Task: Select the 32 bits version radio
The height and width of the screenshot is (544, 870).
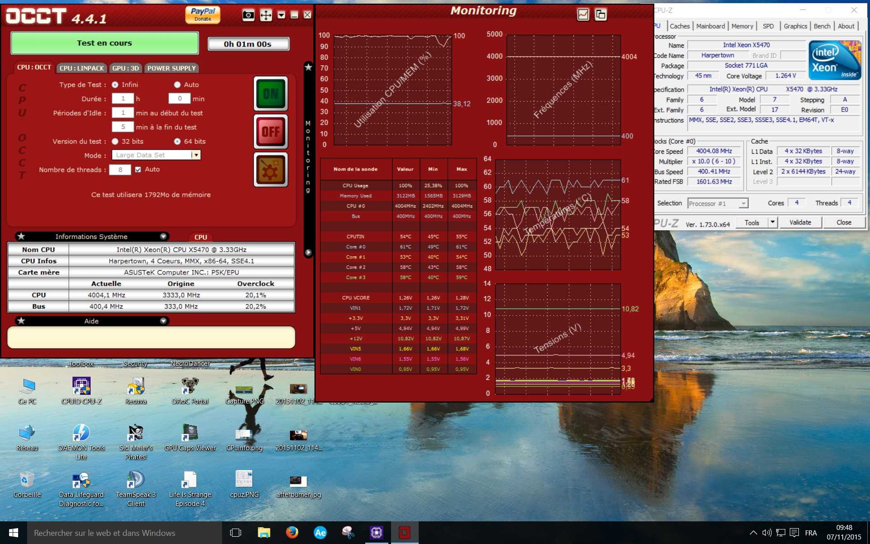Action: [x=115, y=141]
